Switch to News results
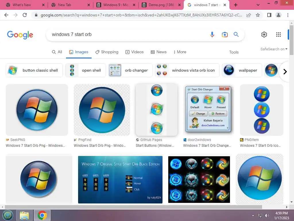Viewport: 294px width, 221px height. [158, 52]
